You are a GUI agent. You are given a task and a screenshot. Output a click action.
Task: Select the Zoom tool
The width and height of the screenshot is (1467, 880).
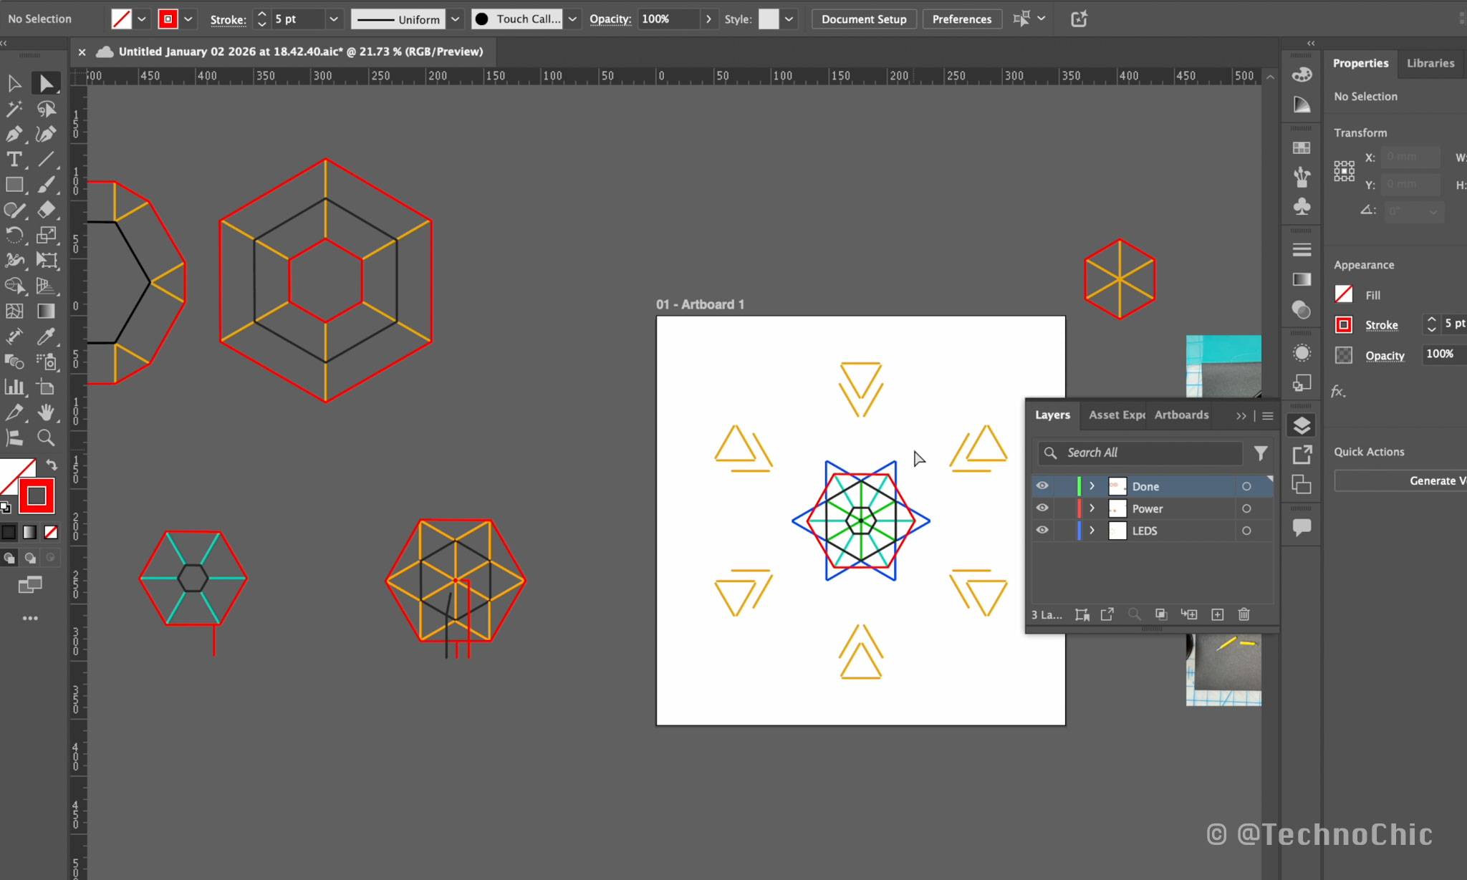point(46,437)
